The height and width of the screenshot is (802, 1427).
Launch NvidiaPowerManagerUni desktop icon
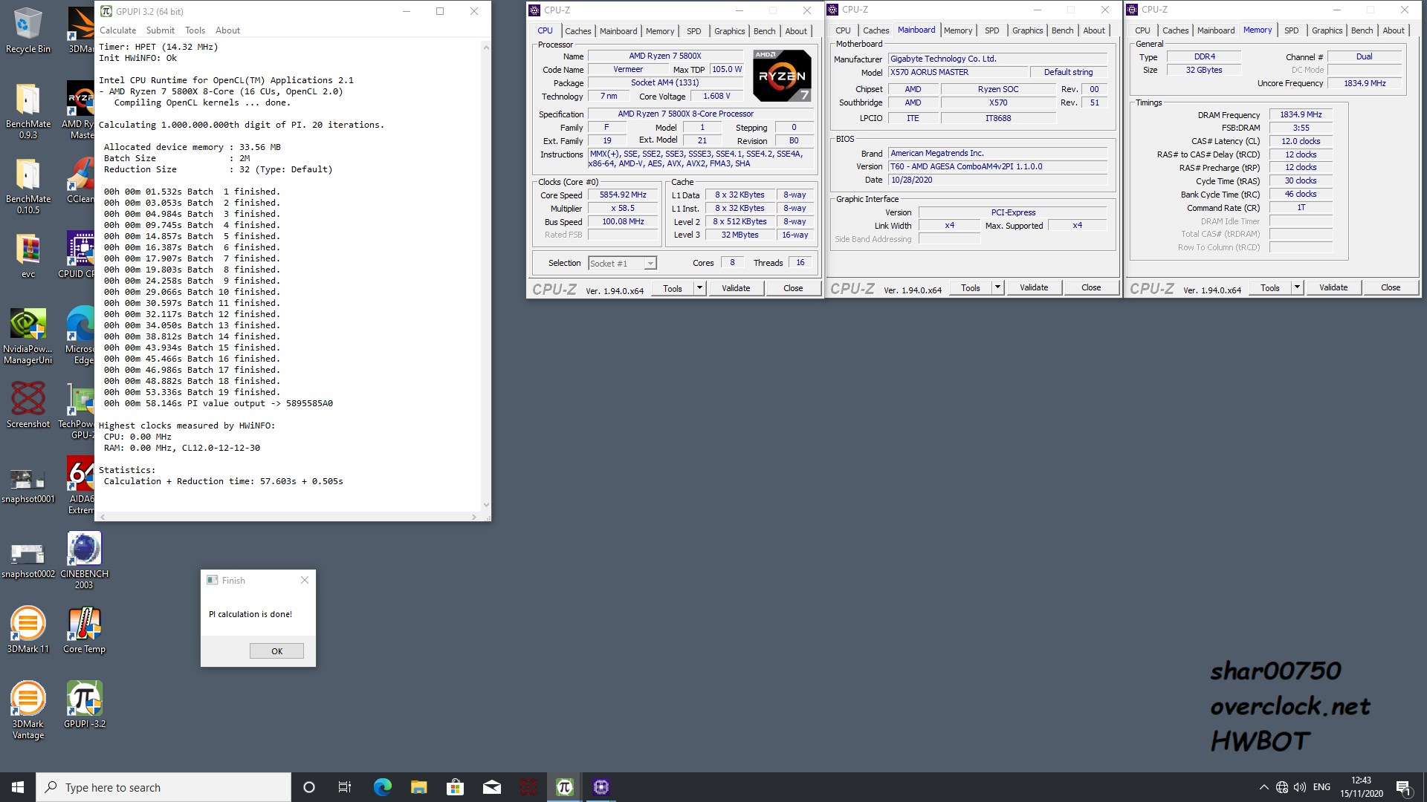click(x=27, y=336)
